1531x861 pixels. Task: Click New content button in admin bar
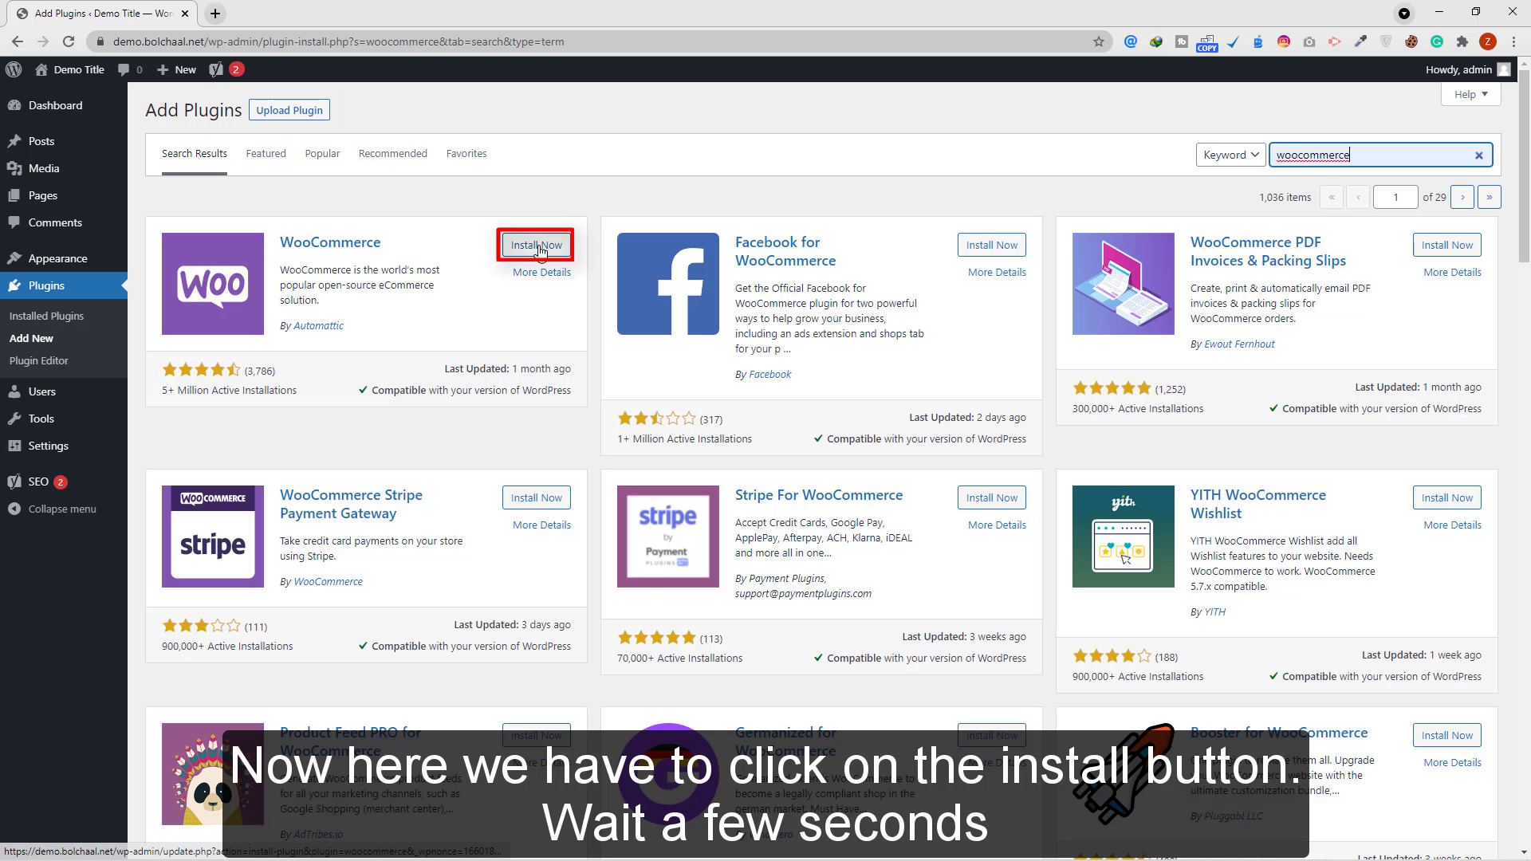point(176,69)
